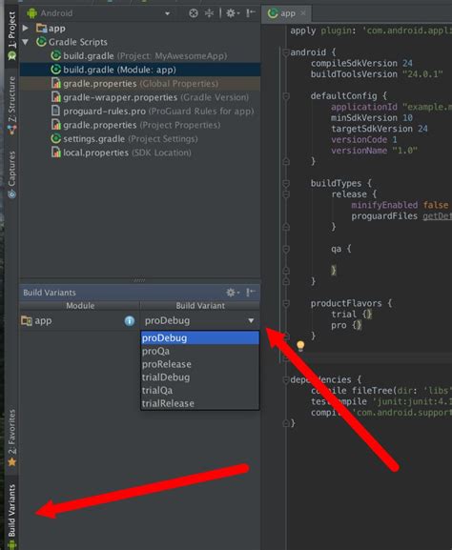
Task: Click the versionCode 1 line
Action: [364, 139]
